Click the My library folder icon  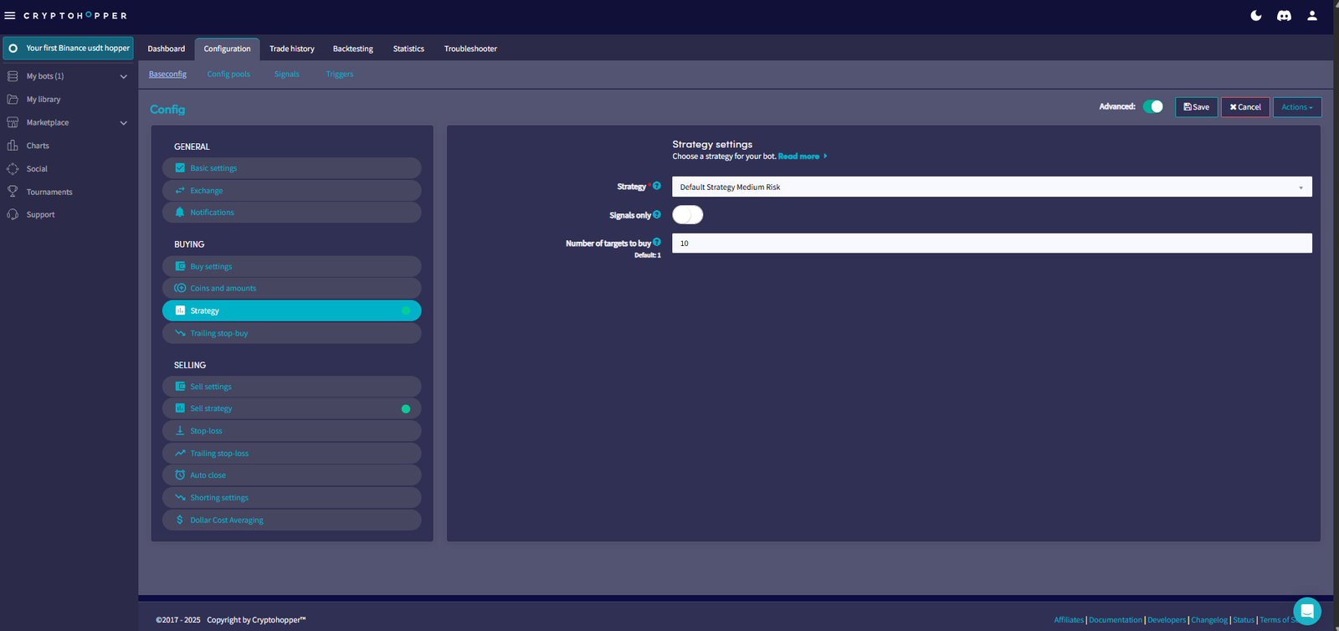click(13, 99)
